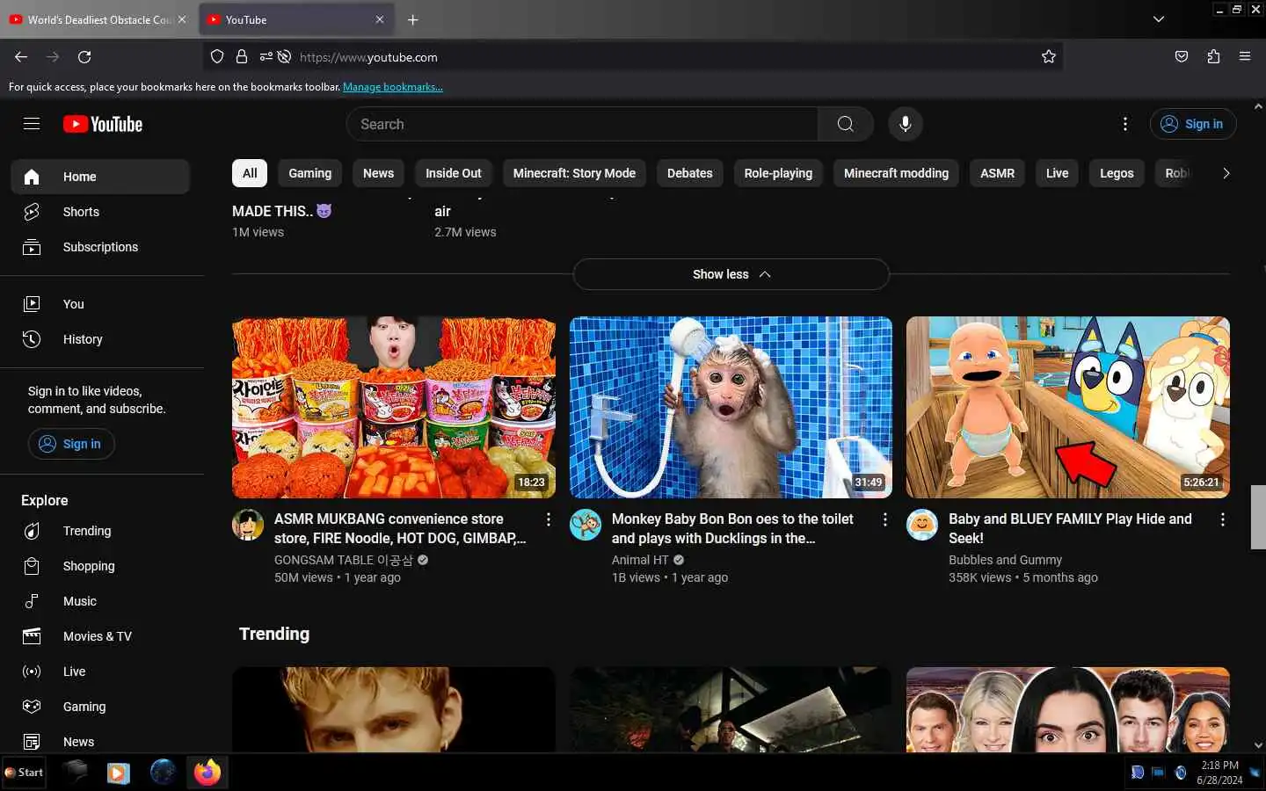
Task: Reload the page
Action: [84, 57]
